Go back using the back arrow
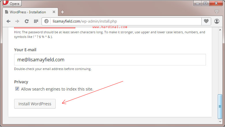225x127 pixels. 8,21
